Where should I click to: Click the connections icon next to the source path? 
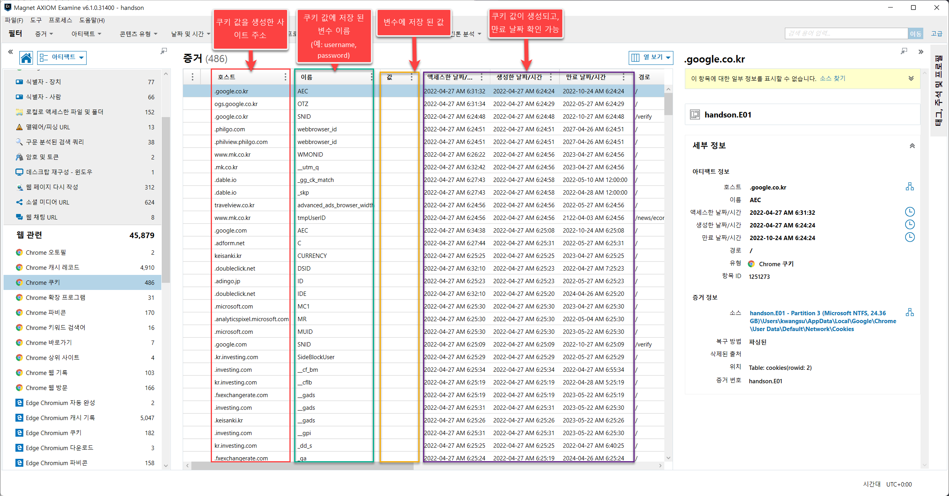click(909, 312)
